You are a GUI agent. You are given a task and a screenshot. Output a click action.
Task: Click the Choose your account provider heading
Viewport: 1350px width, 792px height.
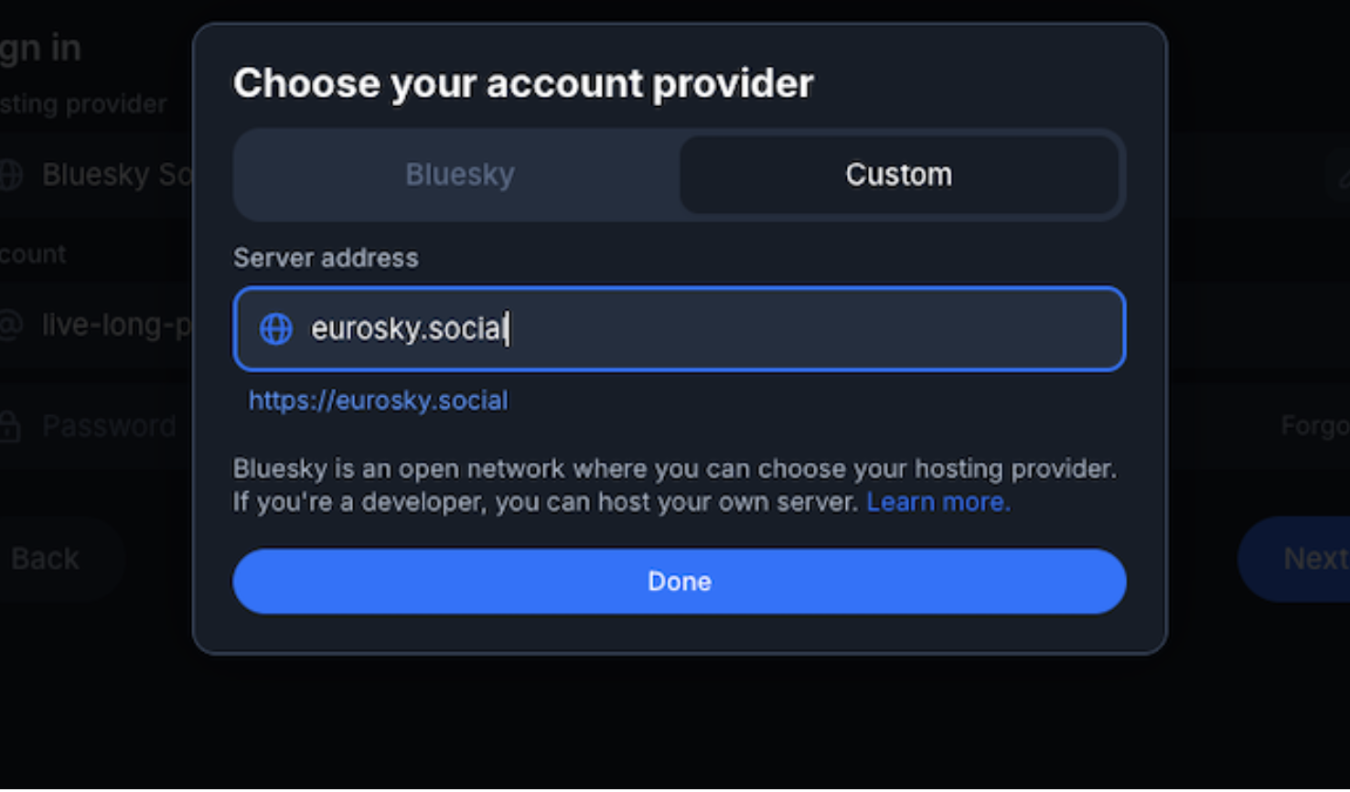pos(523,84)
